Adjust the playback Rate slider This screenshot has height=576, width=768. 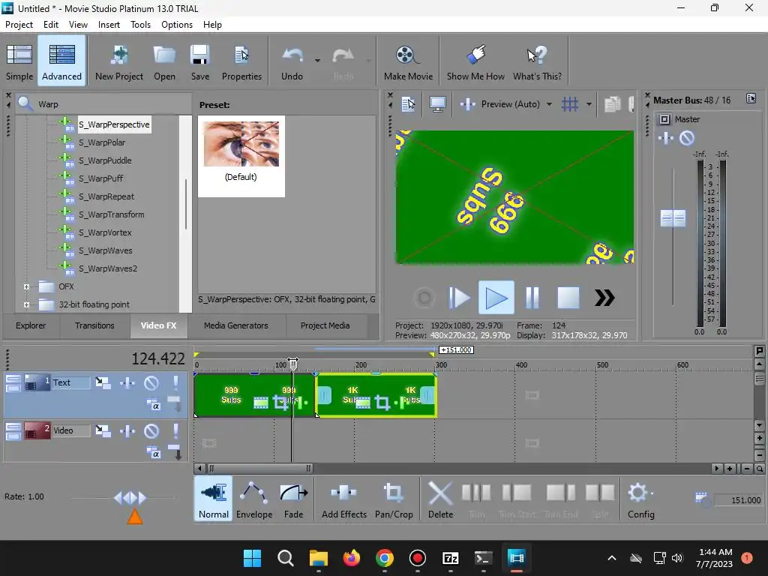[130, 498]
